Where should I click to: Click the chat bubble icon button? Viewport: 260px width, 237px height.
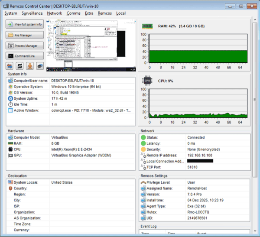point(40,66)
